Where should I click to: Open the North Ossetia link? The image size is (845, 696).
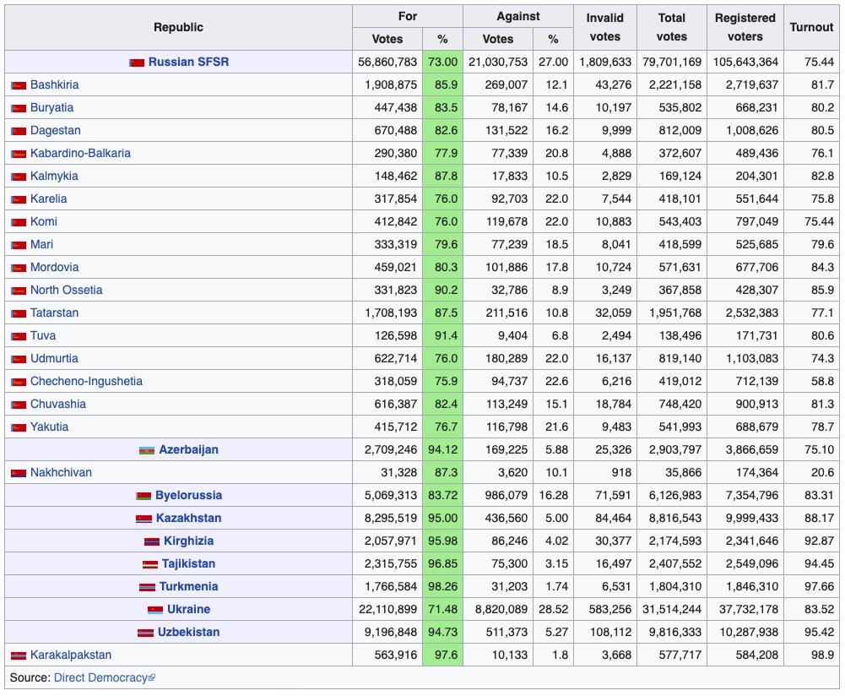pos(67,290)
